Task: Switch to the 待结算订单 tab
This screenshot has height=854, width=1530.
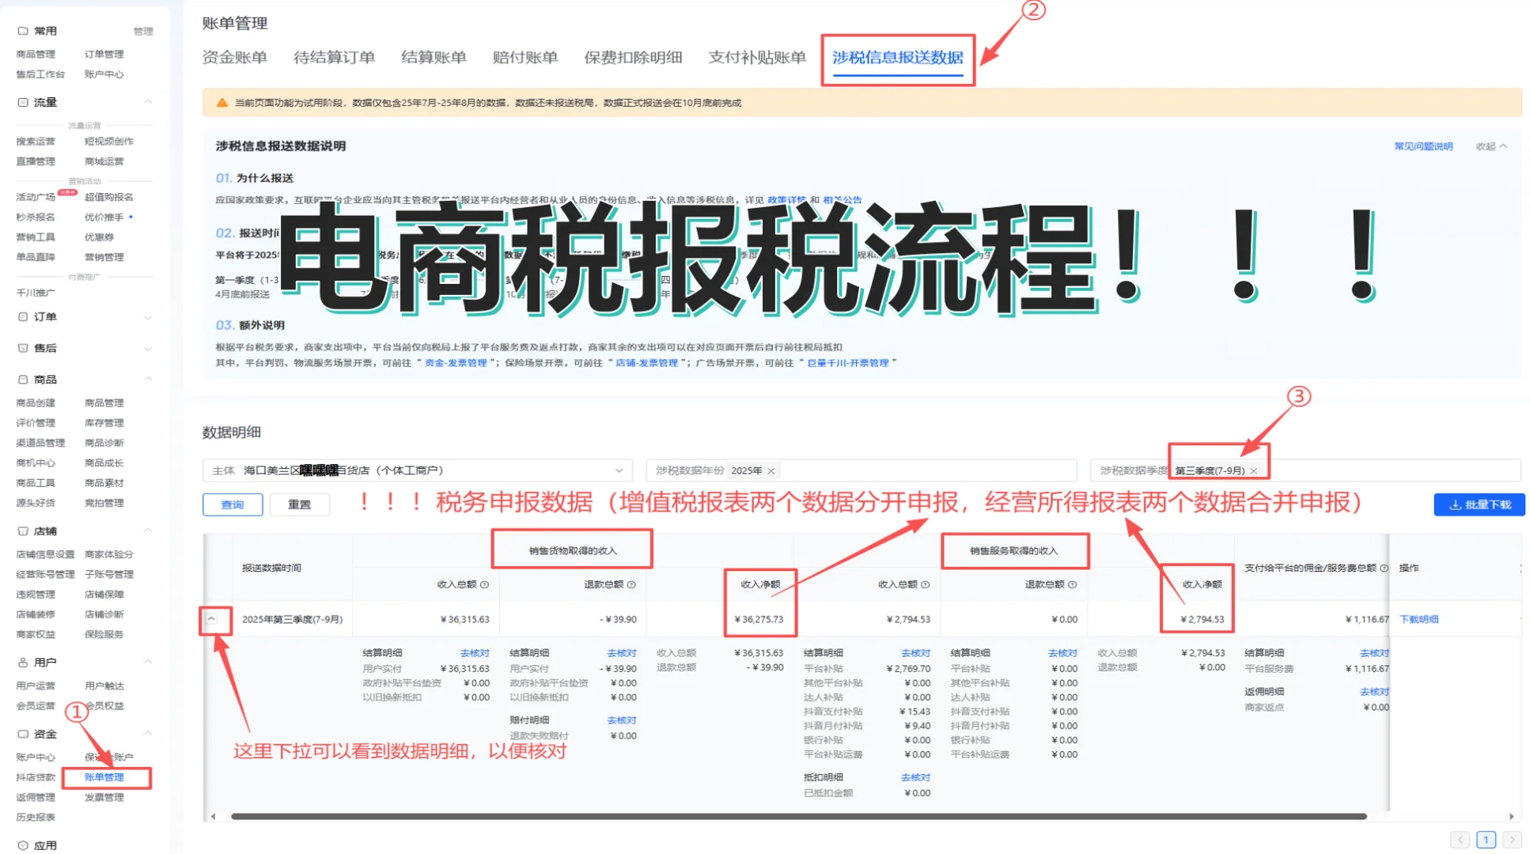Action: [333, 57]
